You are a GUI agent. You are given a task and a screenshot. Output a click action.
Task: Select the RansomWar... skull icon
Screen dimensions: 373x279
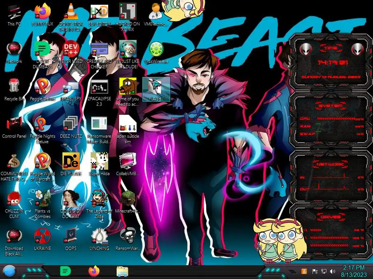coord(127,240)
